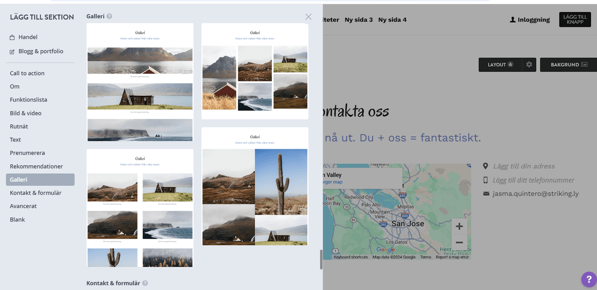
Task: Click the Inloggning user icon
Action: (x=513, y=20)
